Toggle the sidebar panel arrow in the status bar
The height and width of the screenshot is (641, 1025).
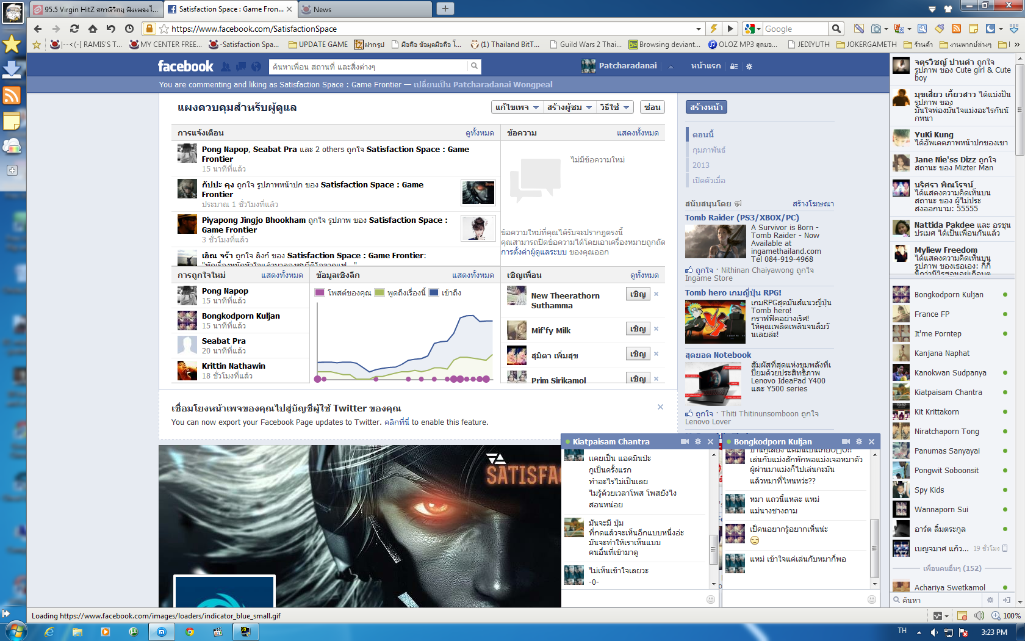coord(6,614)
